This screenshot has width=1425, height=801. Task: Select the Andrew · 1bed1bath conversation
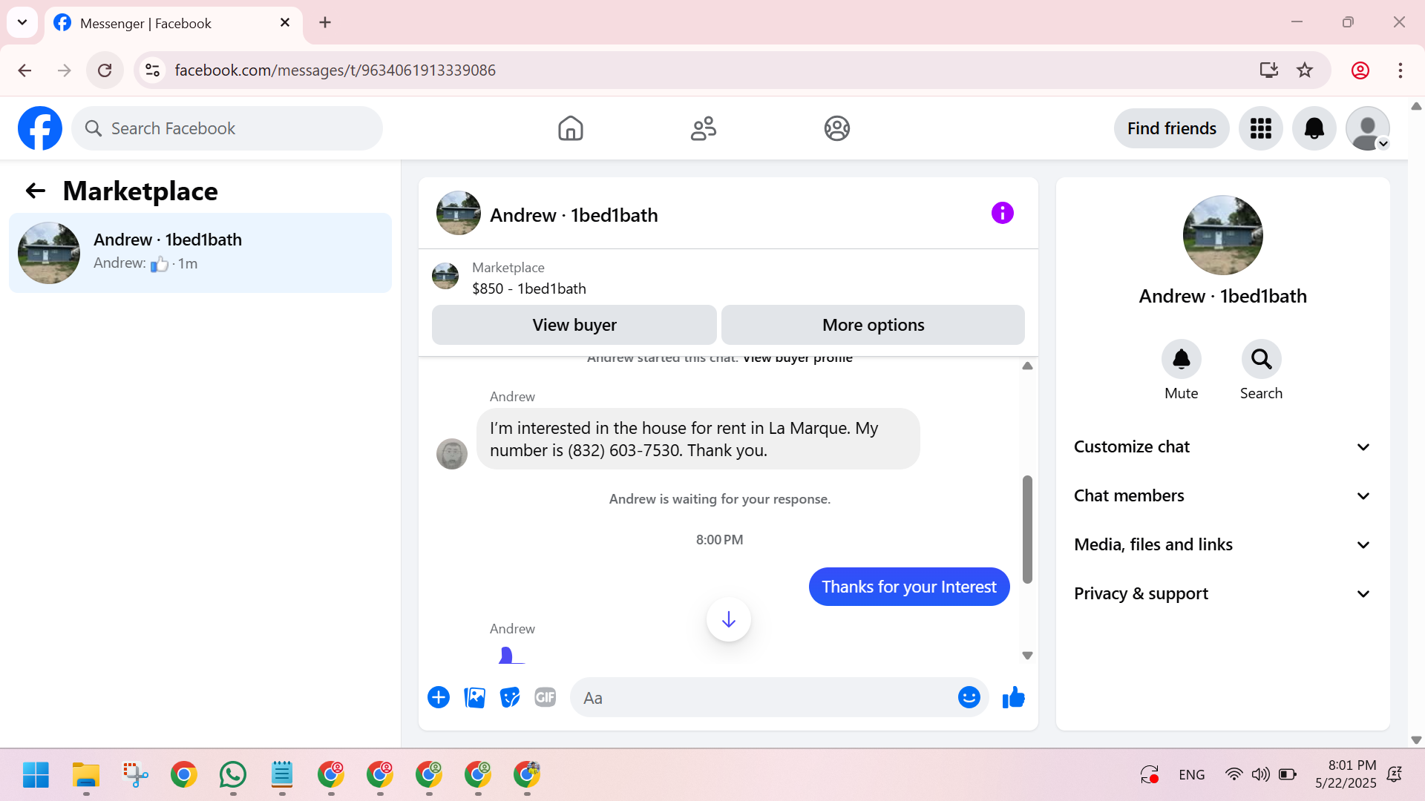tap(200, 253)
